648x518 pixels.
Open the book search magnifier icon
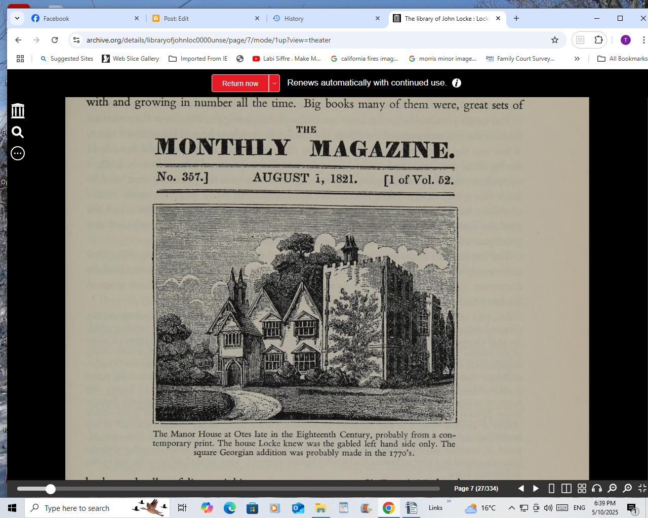pyautogui.click(x=18, y=132)
